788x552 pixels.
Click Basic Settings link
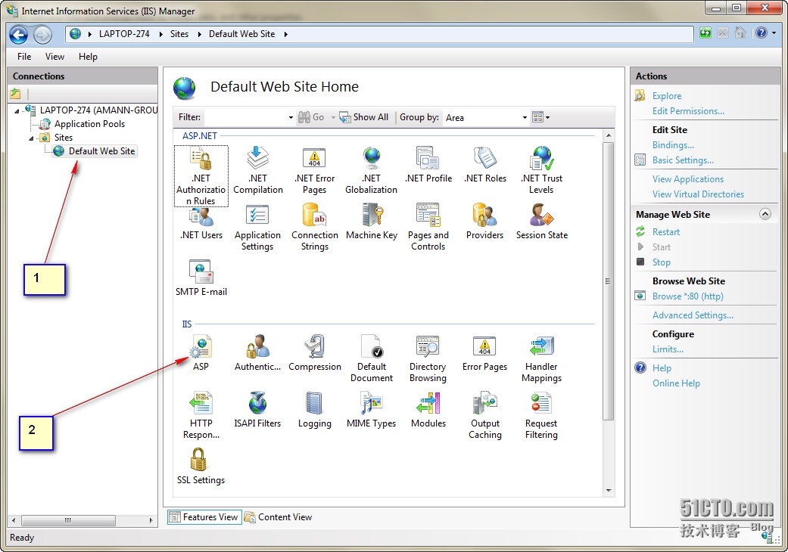(683, 160)
